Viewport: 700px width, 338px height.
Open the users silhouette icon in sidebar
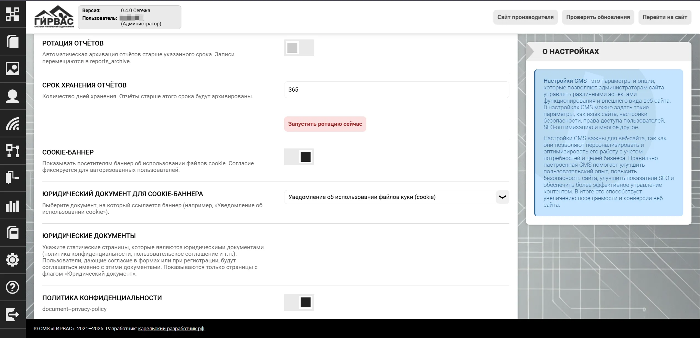pos(13,96)
